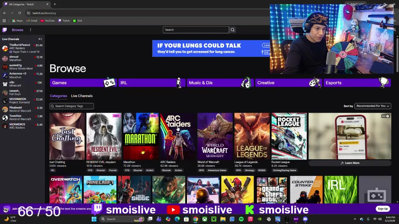This screenshot has width=399, height=224.
Task: Open MOONMOON channel in sidebar
Action: pos(22,100)
